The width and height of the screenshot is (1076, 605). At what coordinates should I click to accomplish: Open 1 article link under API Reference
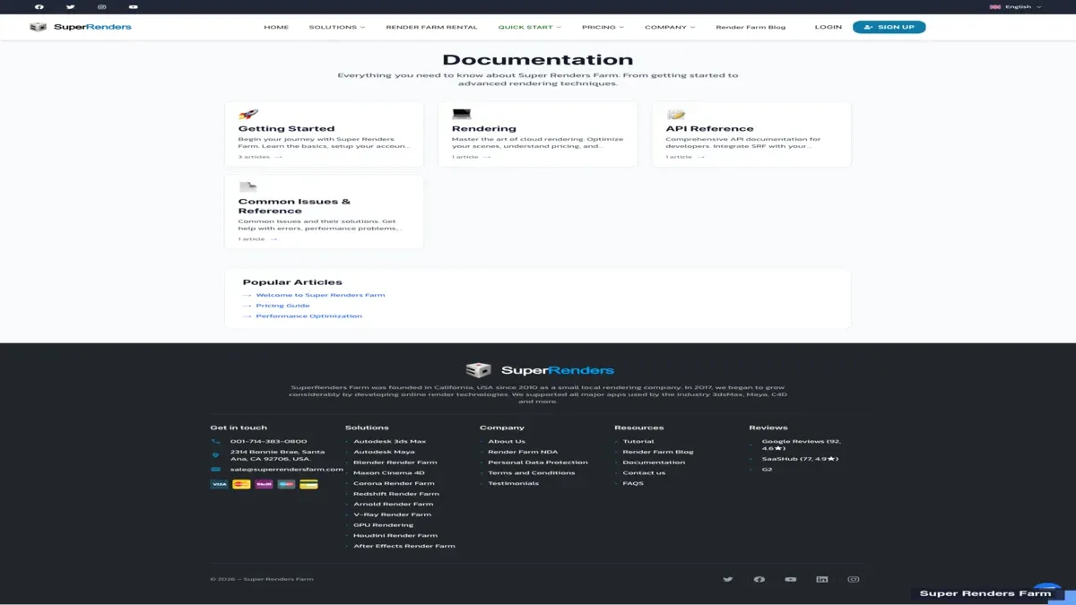[x=685, y=157]
